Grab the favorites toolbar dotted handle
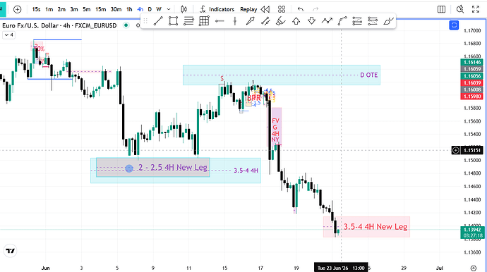This screenshot has height=272, width=487. click(145, 21)
